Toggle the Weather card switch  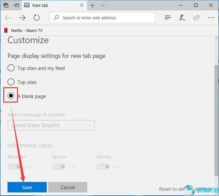(x=15, y=167)
